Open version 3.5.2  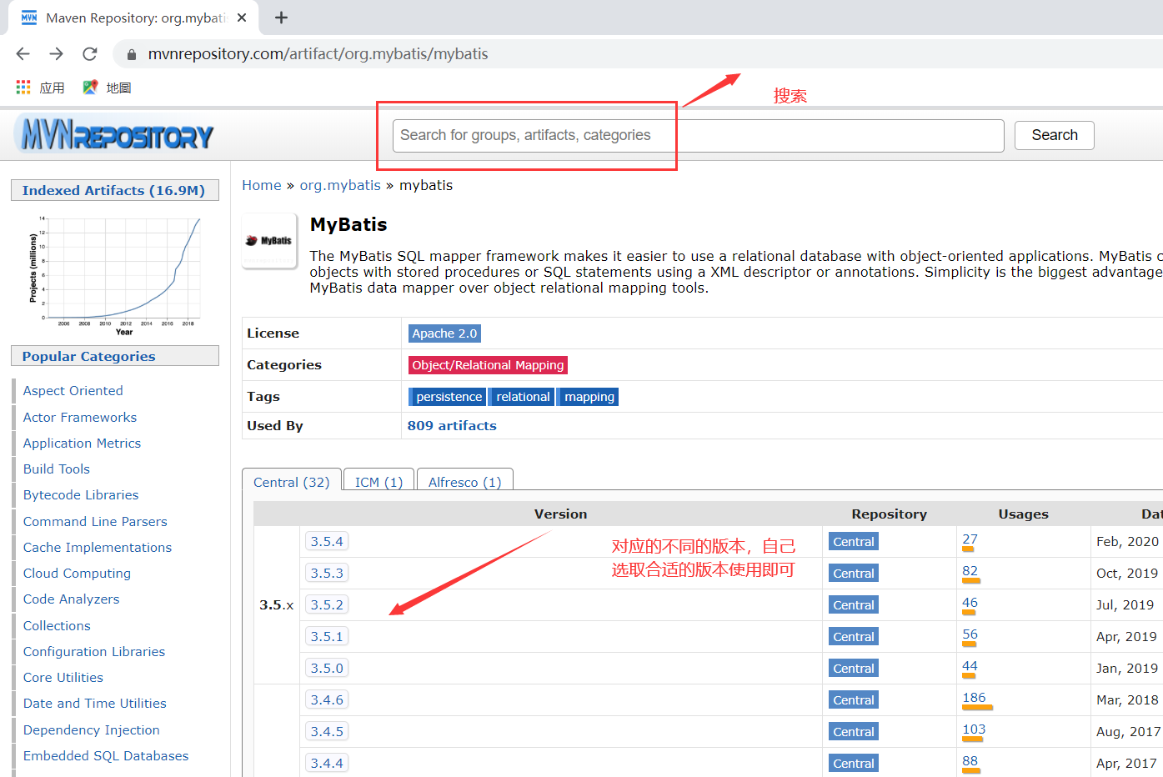tap(327, 604)
